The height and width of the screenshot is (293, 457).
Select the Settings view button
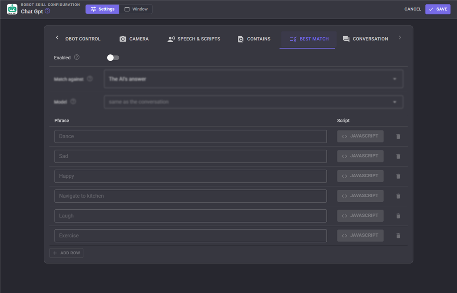point(102,9)
